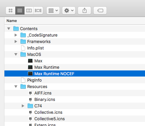Click the Binary.icns file icon
This screenshot has height=126, width=145.
(30, 100)
